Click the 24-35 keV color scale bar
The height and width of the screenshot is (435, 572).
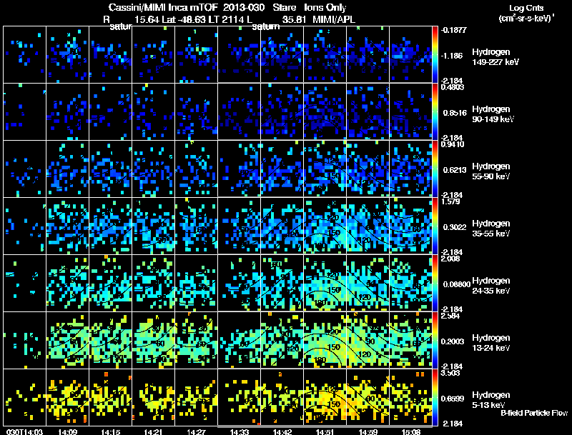click(x=435, y=284)
